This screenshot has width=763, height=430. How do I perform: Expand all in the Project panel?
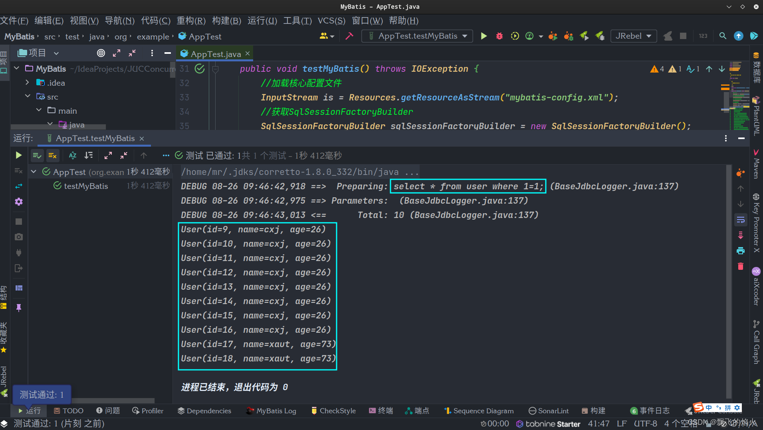(117, 53)
